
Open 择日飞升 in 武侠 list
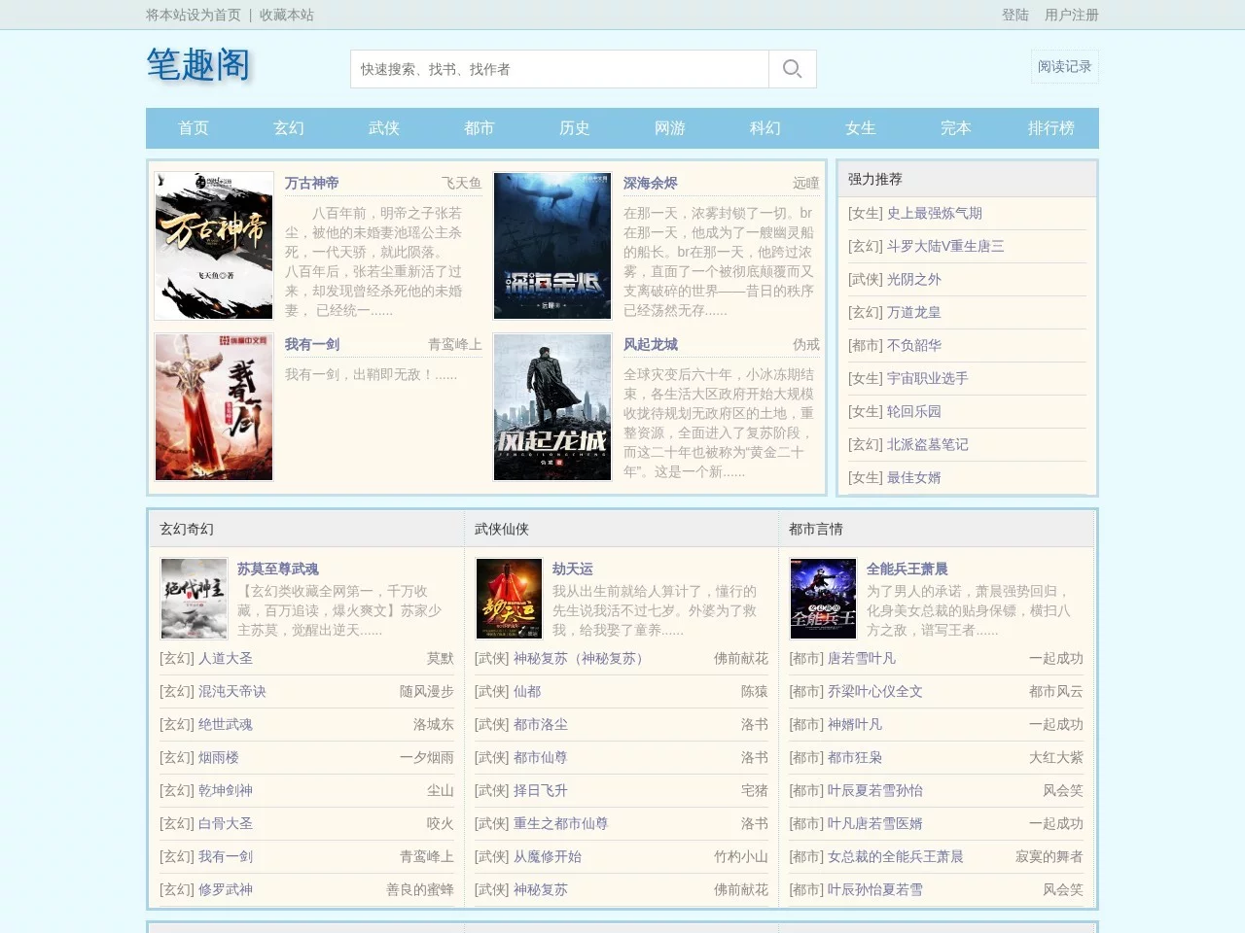541,790
